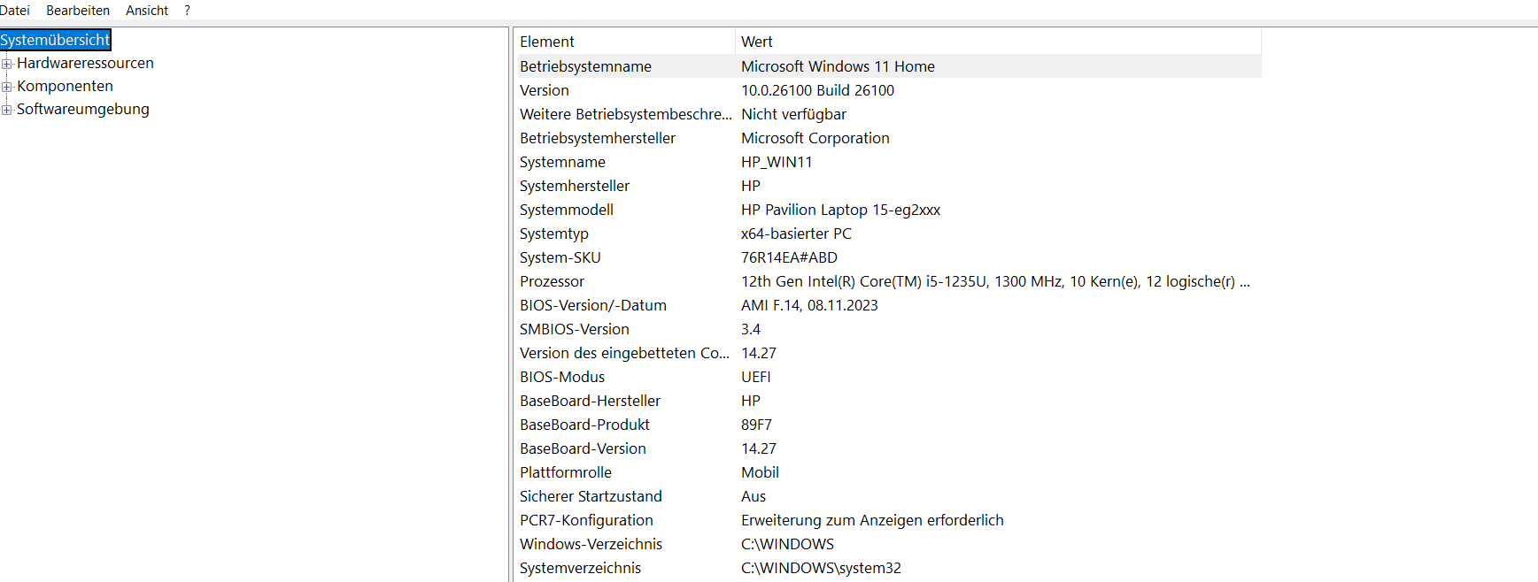
Task: Select the Prozessor row label
Action: pyautogui.click(x=552, y=281)
